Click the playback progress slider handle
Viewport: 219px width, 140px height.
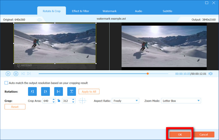click(148, 74)
